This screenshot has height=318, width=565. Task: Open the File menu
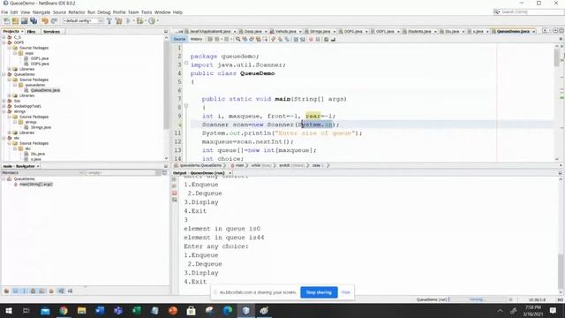click(x=4, y=12)
